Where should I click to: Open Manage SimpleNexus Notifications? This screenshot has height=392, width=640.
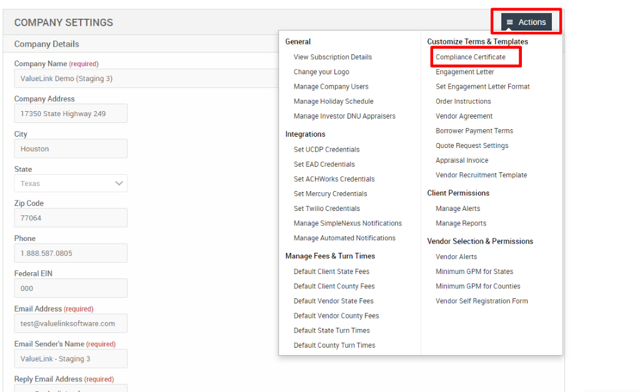coord(347,223)
